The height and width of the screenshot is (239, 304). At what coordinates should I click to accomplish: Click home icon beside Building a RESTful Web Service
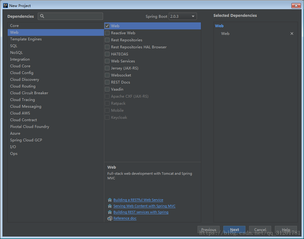(x=110, y=200)
